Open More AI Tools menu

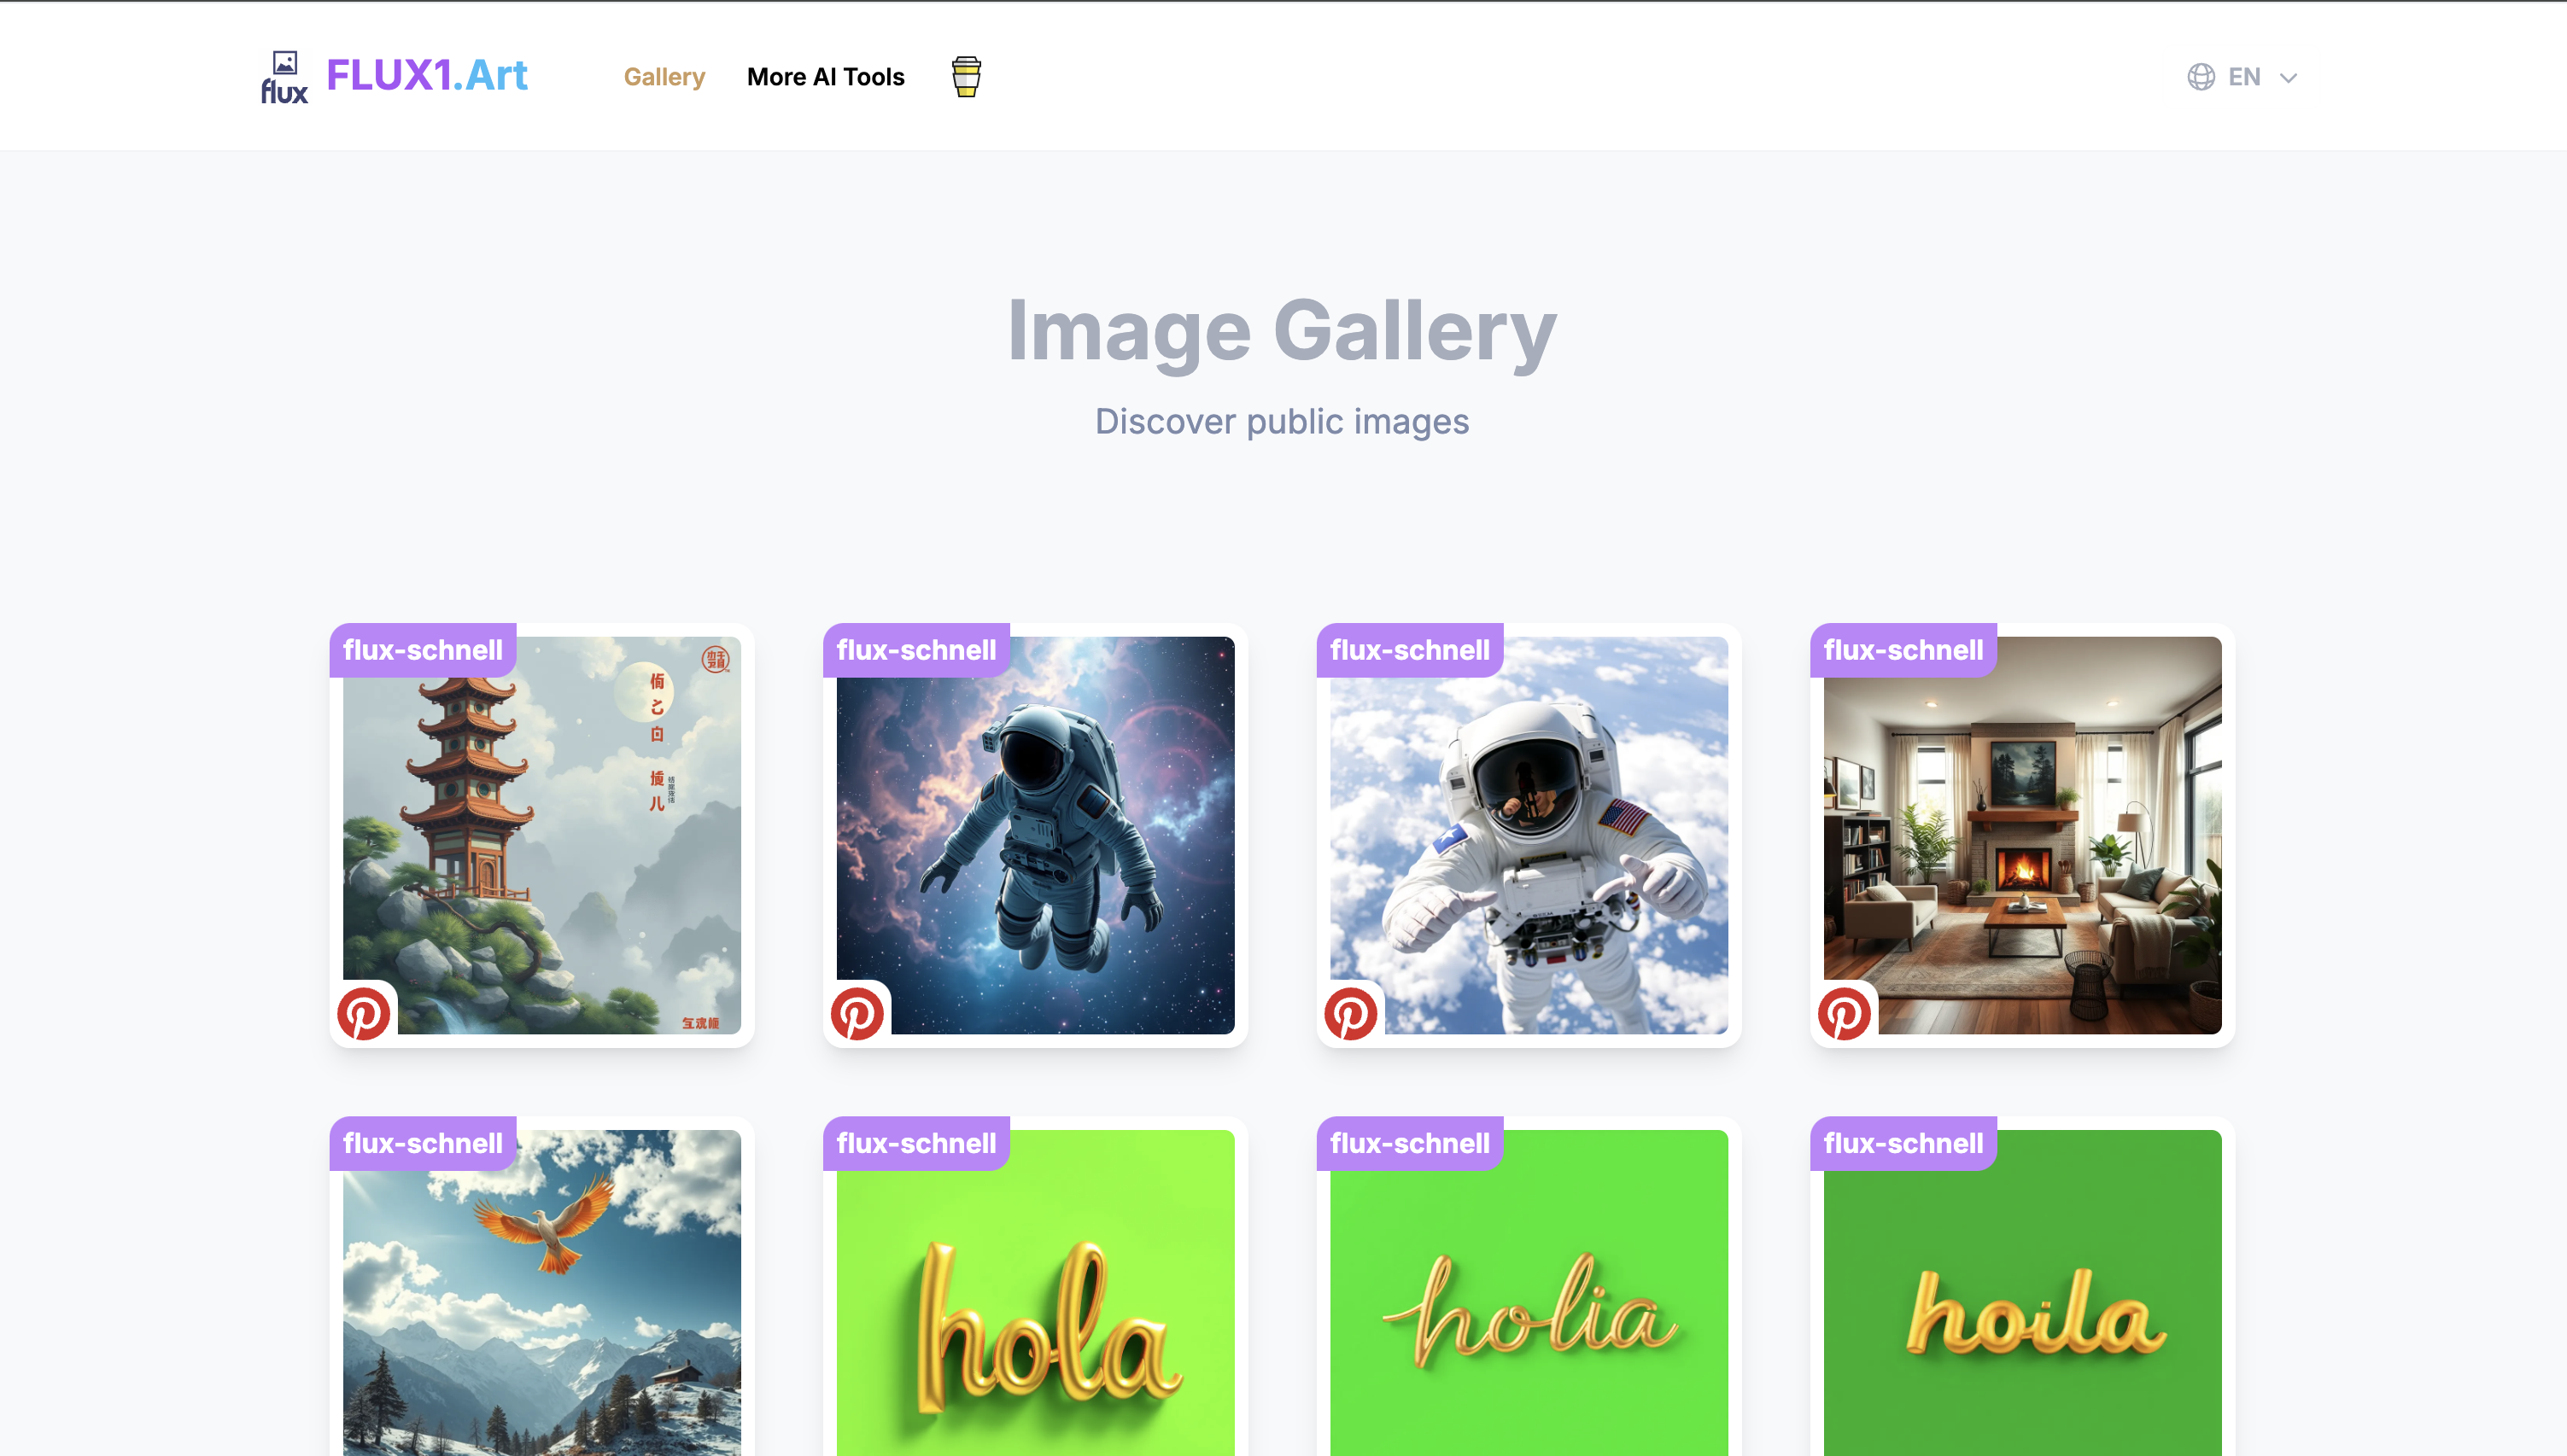tap(825, 77)
